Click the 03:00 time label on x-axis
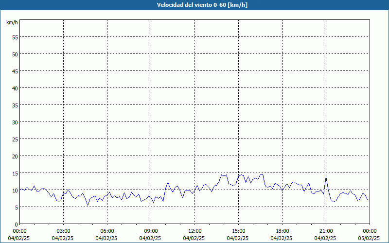Screen dimensions: 389x243 pyautogui.click(x=64, y=231)
